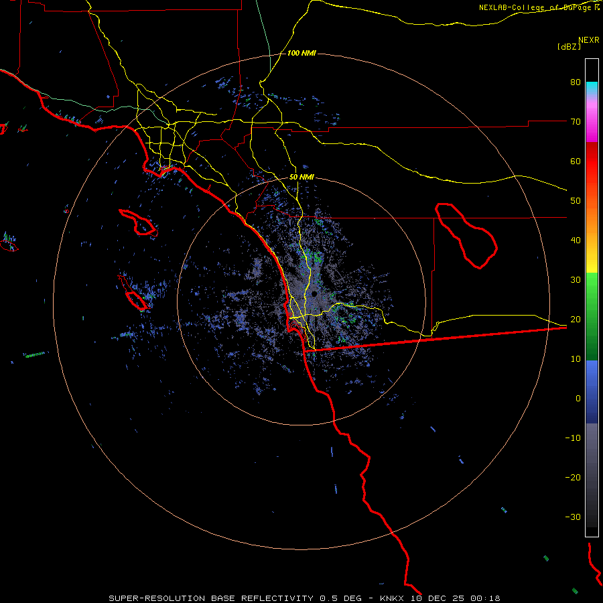Click the 40 value on the dBZ scale
Screen dimensions: 603x603
pos(576,241)
